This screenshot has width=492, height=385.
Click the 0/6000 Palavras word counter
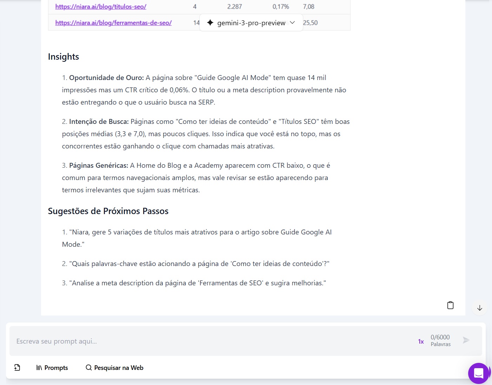(440, 340)
